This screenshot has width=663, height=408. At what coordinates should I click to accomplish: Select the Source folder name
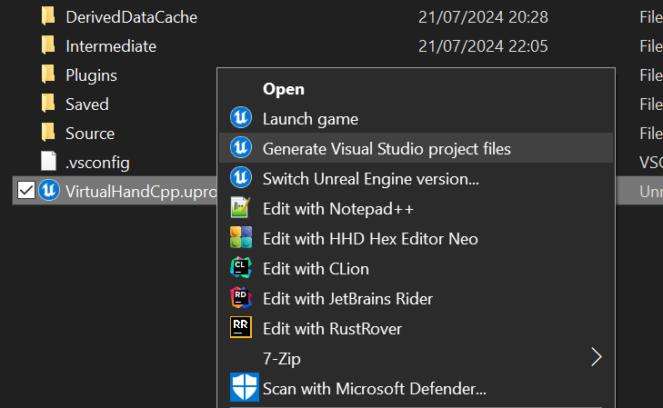tap(90, 134)
